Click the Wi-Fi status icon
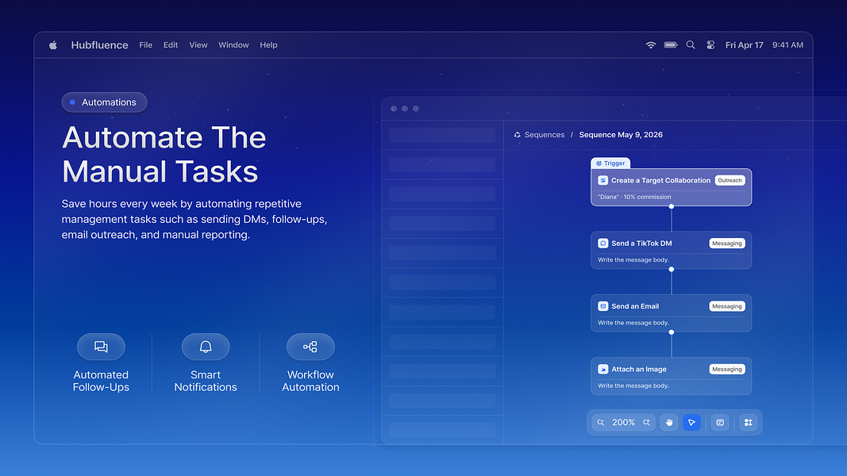Screen dimensions: 847x476 pyautogui.click(x=651, y=45)
